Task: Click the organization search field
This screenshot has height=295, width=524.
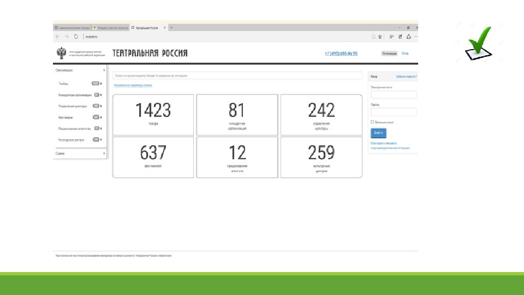Action: [237, 75]
